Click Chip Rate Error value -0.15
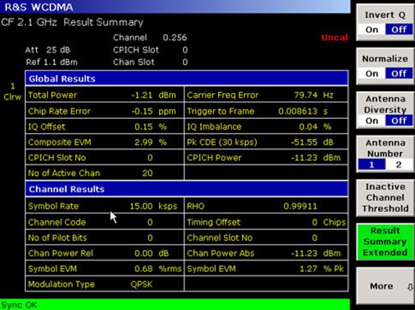Screen dimensions: 415x310 point(142,111)
